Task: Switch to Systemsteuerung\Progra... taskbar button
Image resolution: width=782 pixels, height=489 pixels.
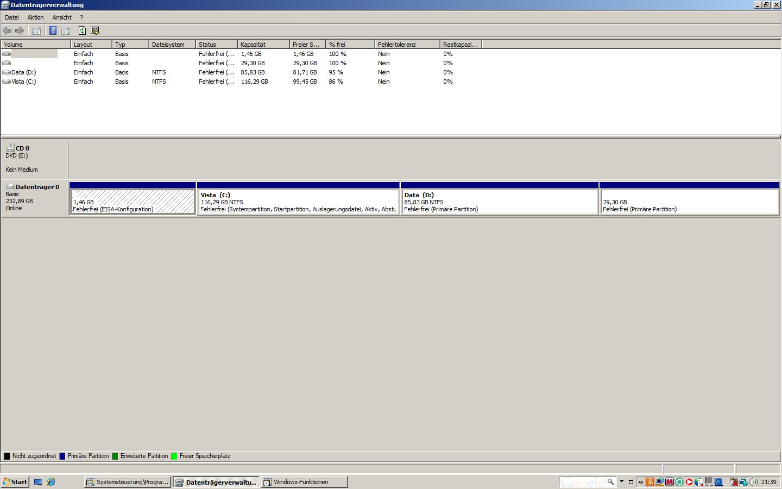Action: (128, 482)
